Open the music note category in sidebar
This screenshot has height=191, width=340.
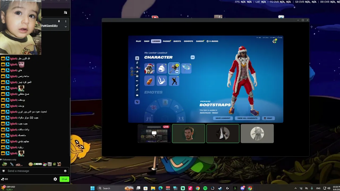137,90
